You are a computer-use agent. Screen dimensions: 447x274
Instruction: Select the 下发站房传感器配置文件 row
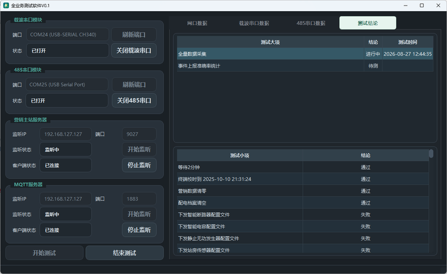(303, 249)
